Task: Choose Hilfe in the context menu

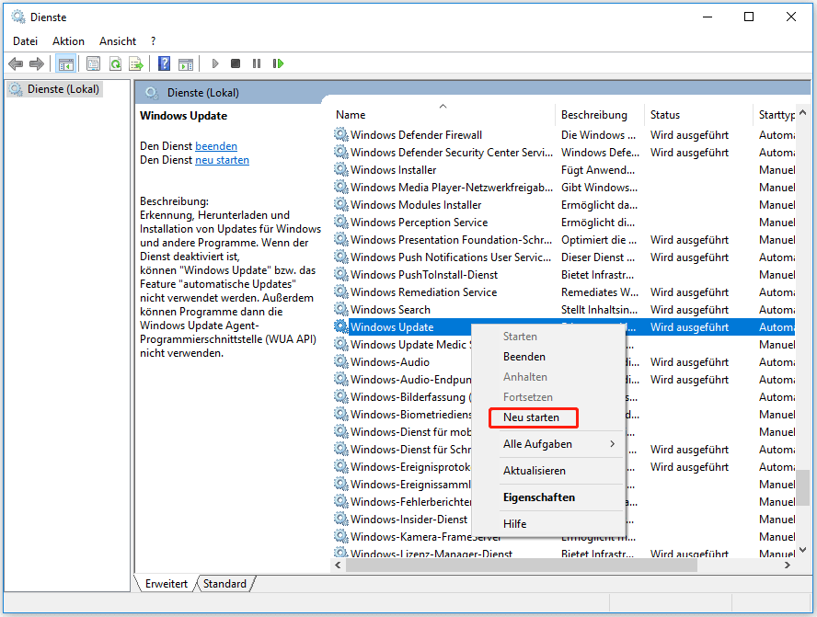Action: tap(548, 524)
